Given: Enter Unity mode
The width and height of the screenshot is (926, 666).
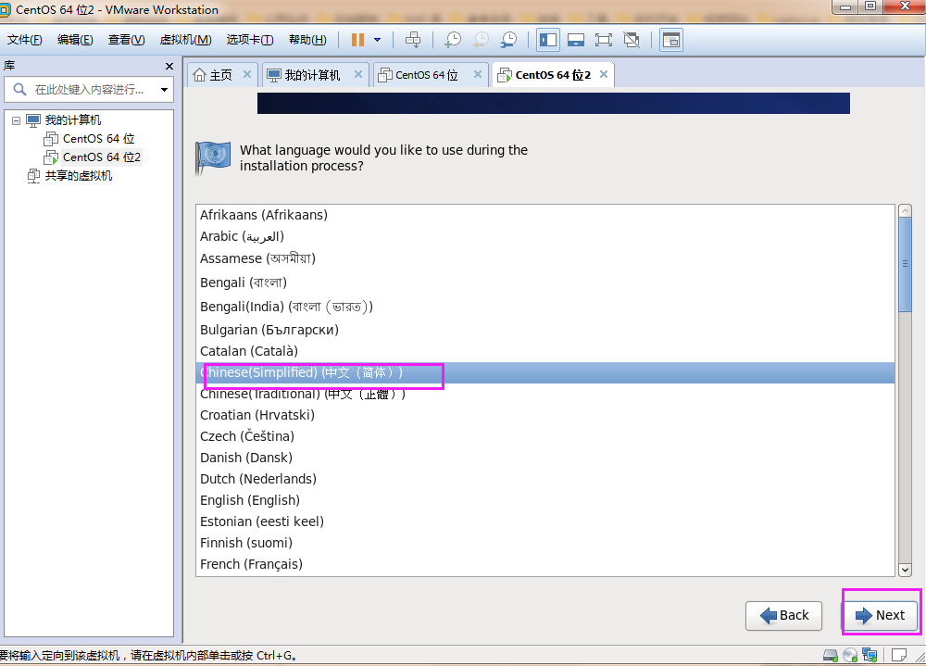Looking at the screenshot, I should [632, 40].
